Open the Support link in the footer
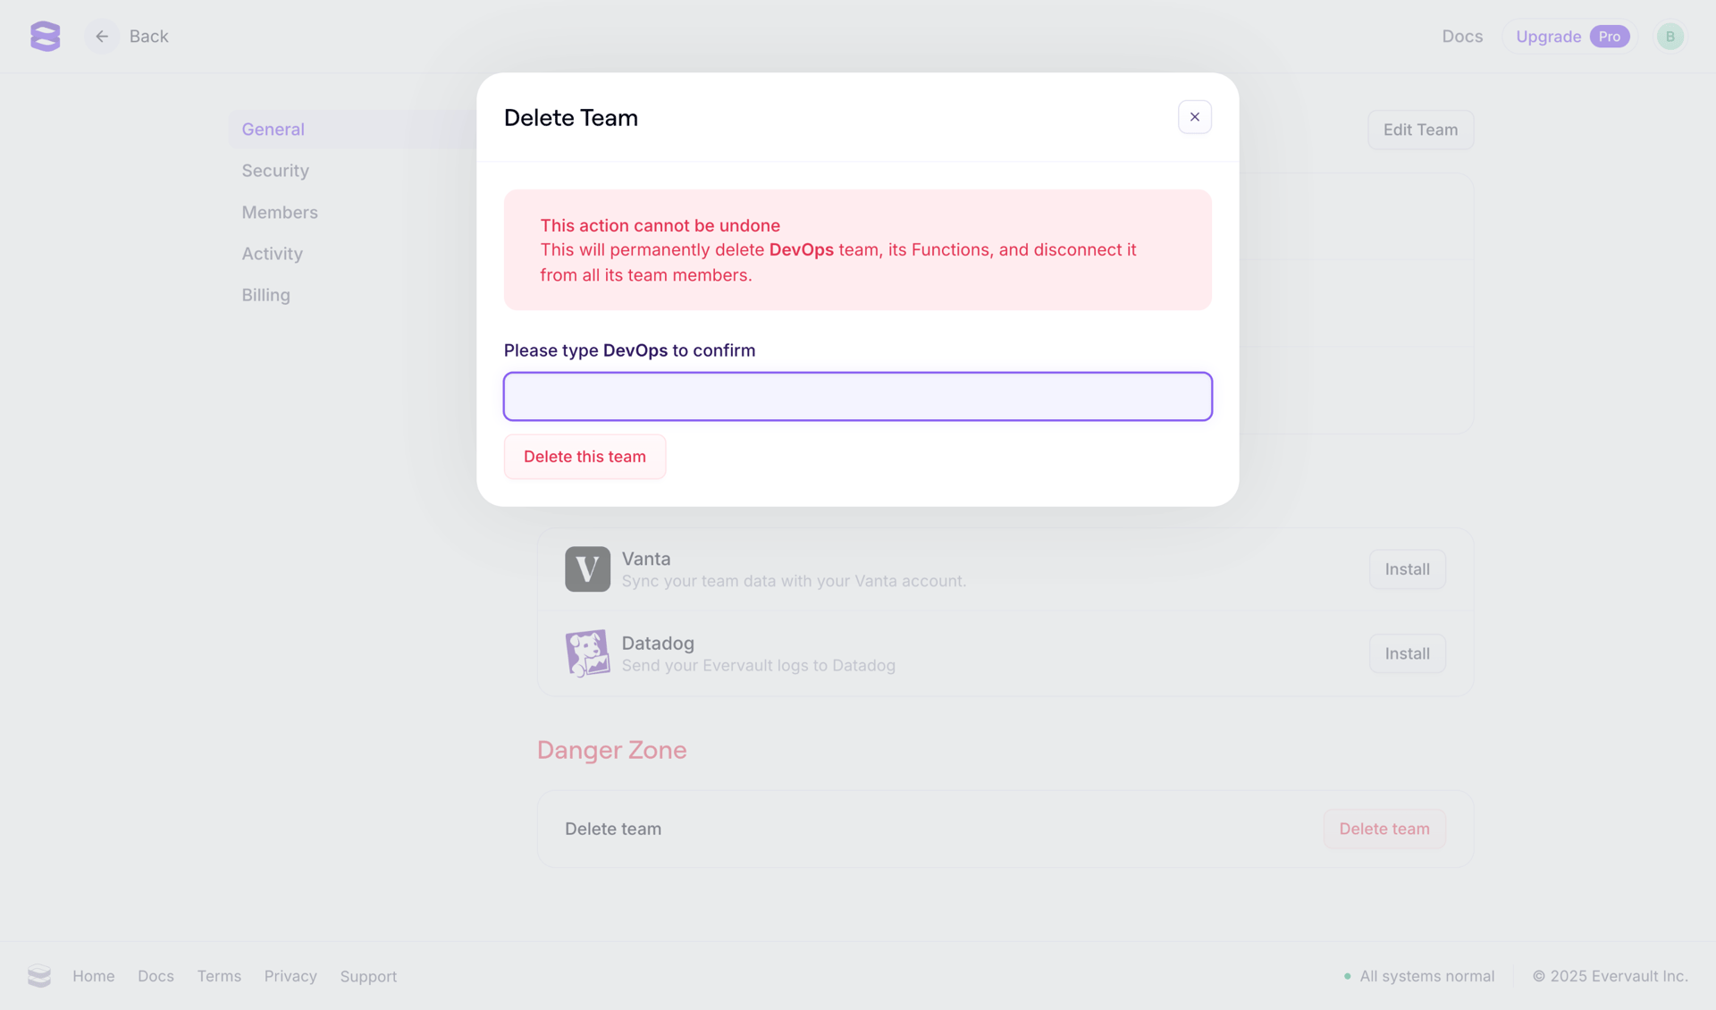Viewport: 1716px width, 1010px height. coord(368,976)
